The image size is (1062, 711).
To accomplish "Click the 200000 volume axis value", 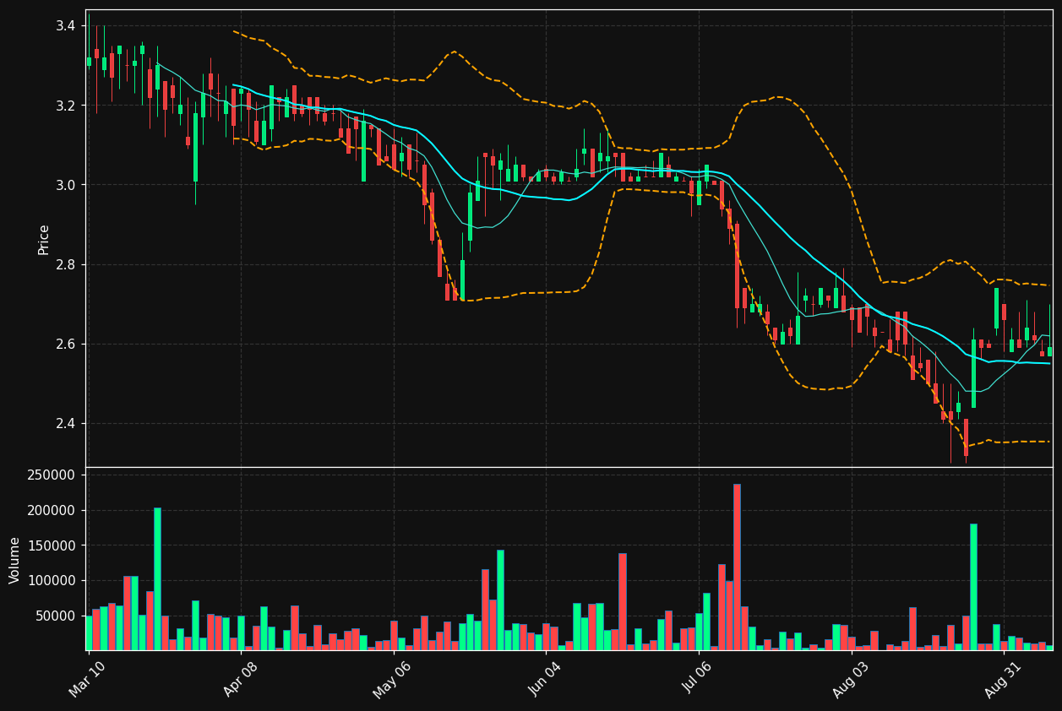I will click(52, 510).
